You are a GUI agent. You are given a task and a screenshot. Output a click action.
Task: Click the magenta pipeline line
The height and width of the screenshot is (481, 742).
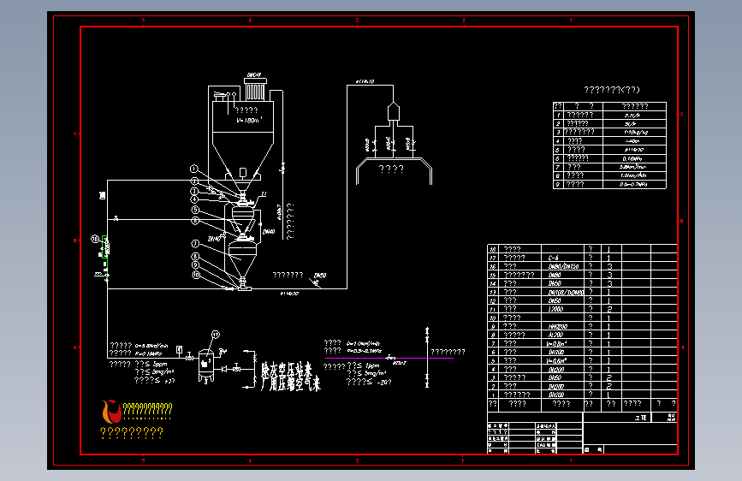389,359
